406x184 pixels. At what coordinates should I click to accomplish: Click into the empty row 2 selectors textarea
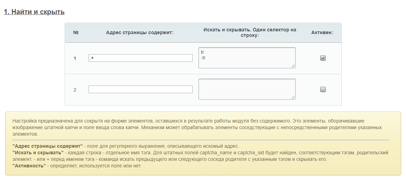(247, 89)
